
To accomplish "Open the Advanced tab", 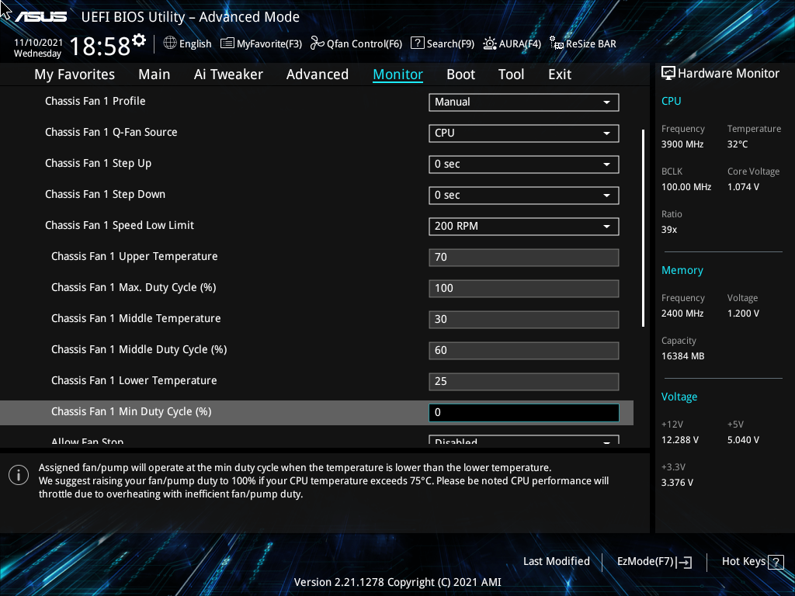I will click(x=318, y=74).
